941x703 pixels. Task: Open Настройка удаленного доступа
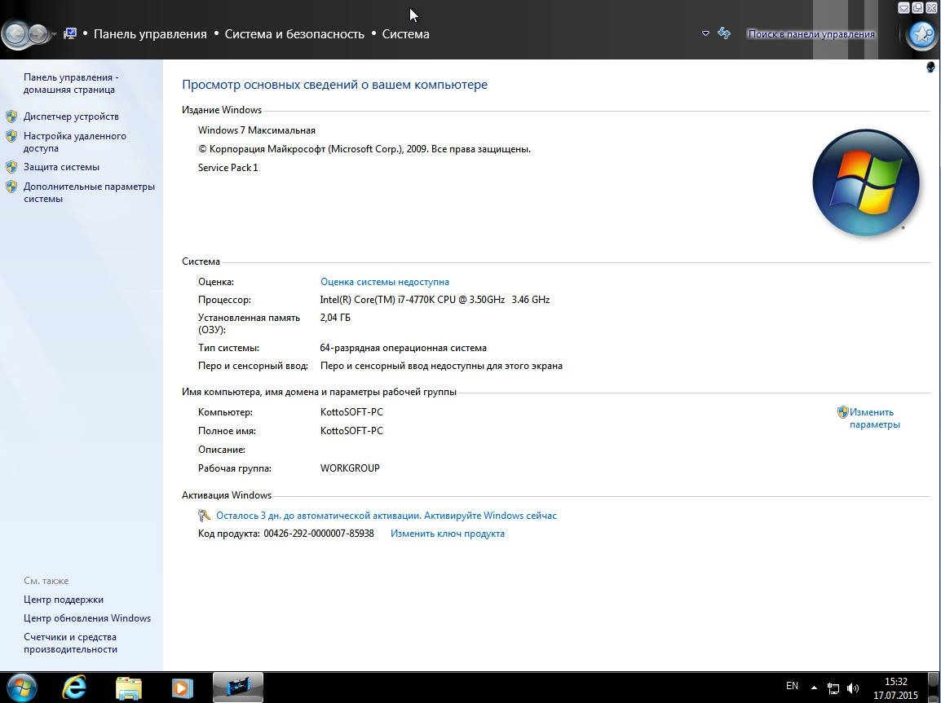pyautogui.click(x=75, y=142)
